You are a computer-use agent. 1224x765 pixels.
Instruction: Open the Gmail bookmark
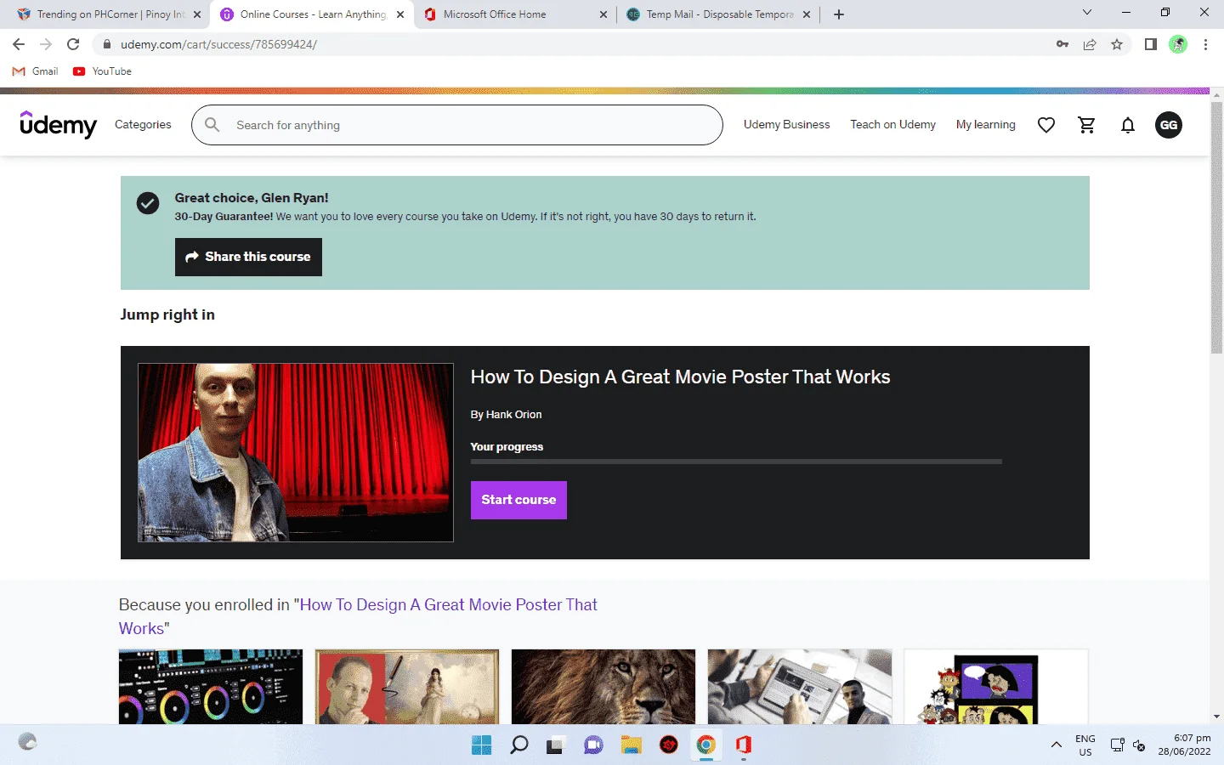tap(36, 71)
